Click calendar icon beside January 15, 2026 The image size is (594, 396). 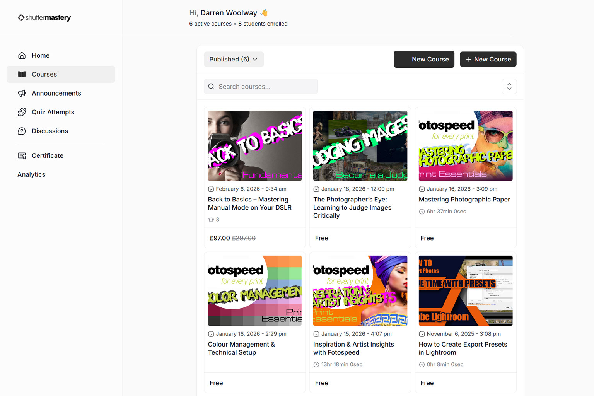pyautogui.click(x=316, y=334)
